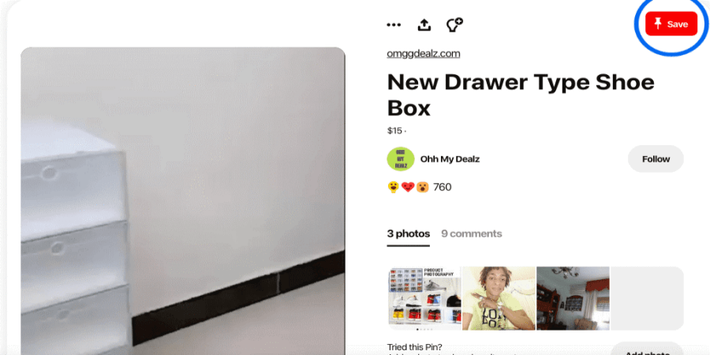This screenshot has height=355, width=710.
Task: Open the three-dot more options menu
Action: (x=394, y=25)
